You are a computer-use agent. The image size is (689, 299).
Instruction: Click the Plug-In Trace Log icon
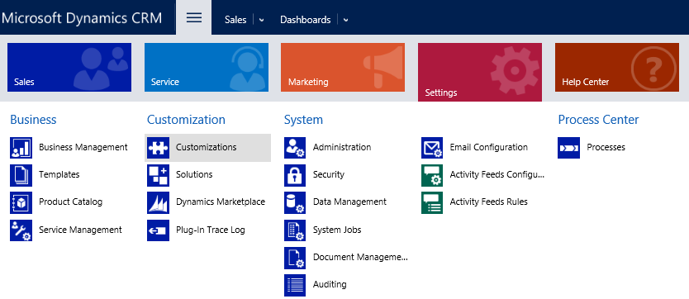point(158,230)
